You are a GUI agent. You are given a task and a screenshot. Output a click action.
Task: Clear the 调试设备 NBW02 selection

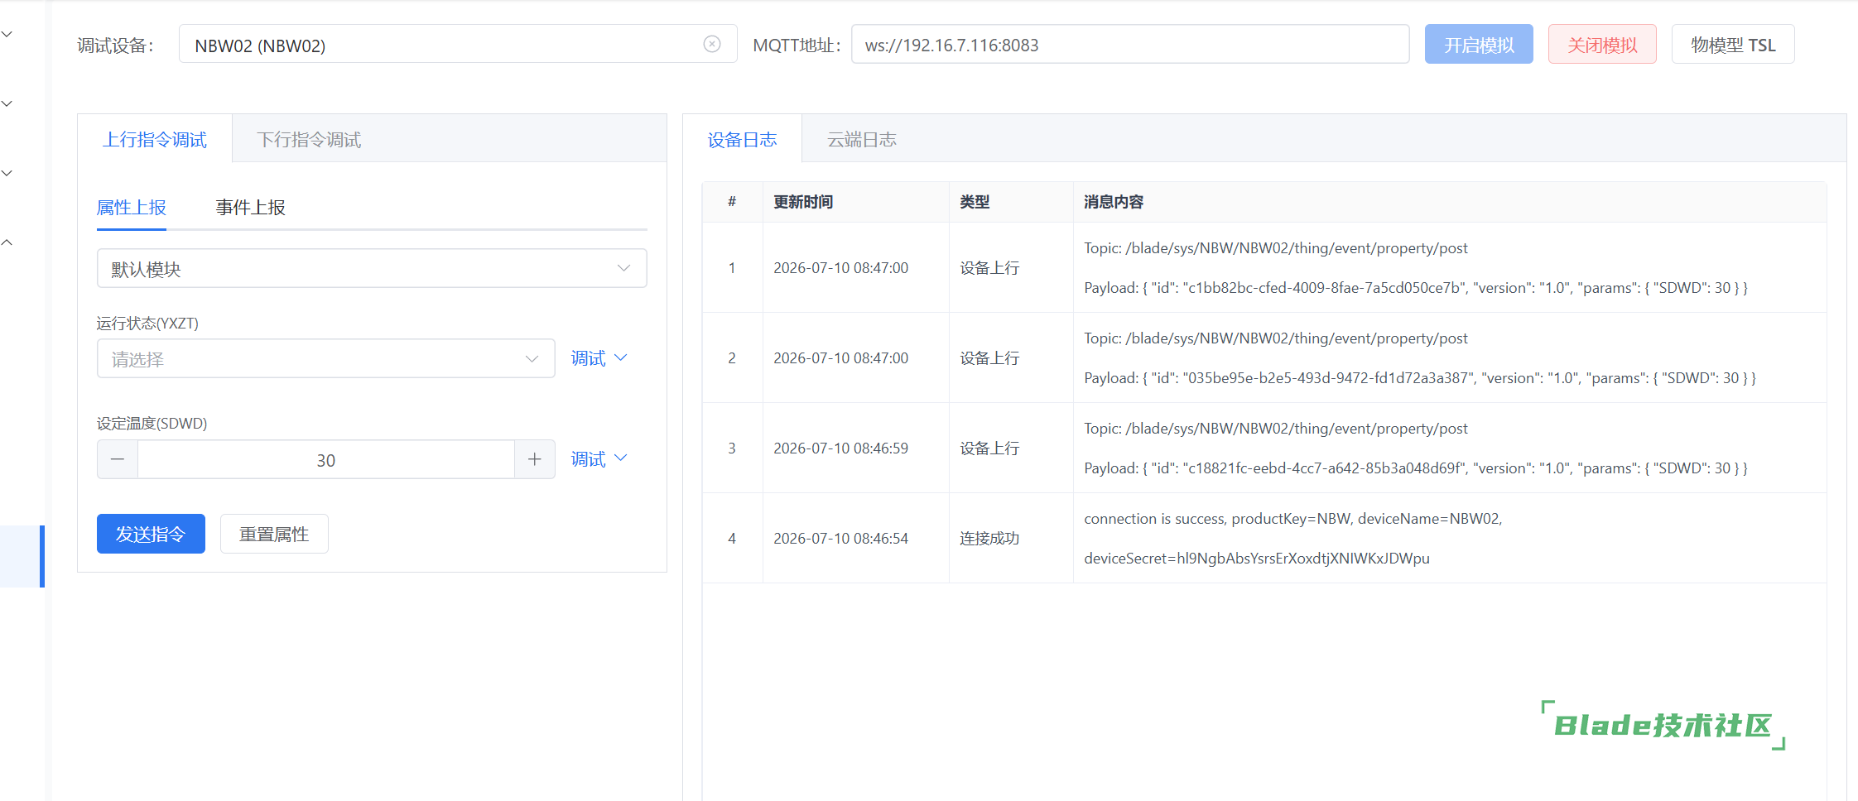coord(711,44)
